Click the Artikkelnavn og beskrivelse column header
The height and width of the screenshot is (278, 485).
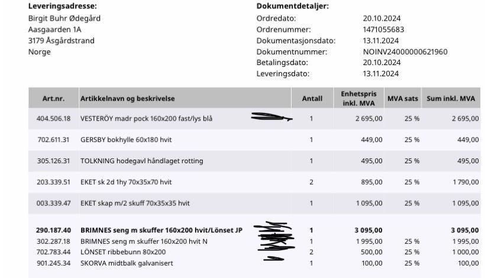[127, 98]
